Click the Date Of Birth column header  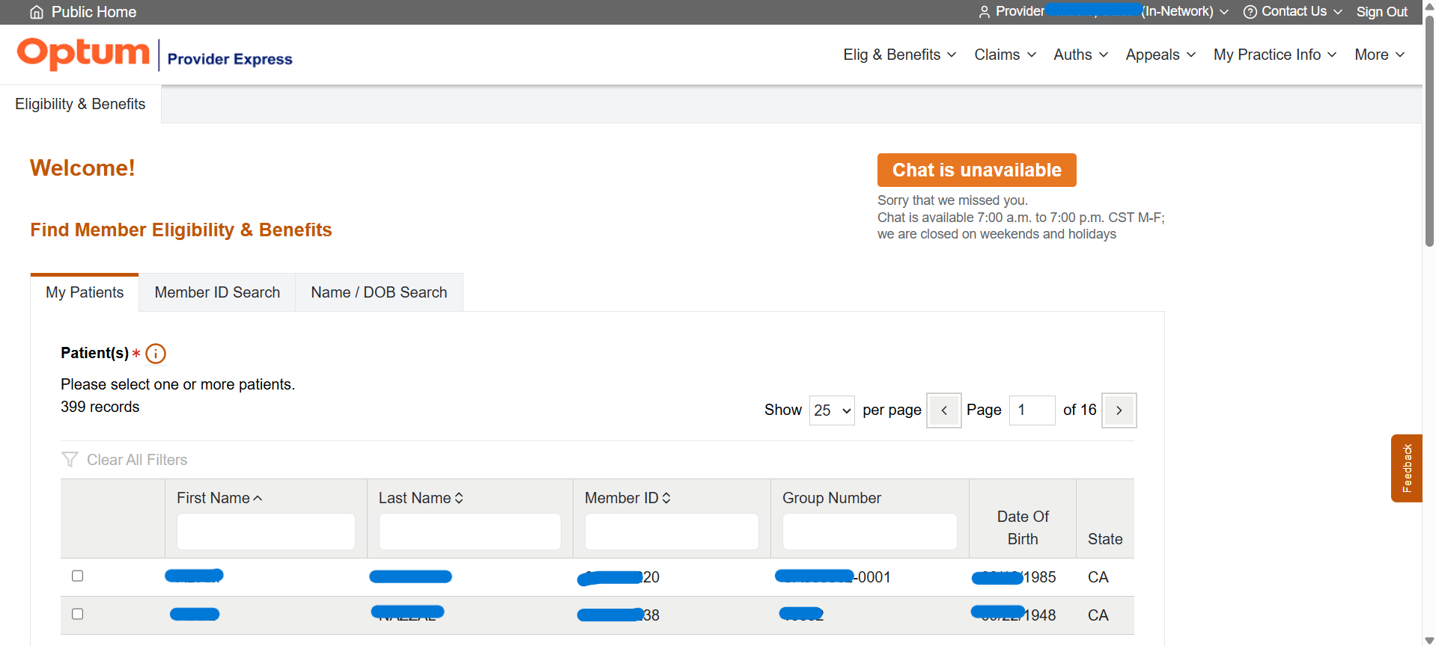(1023, 528)
